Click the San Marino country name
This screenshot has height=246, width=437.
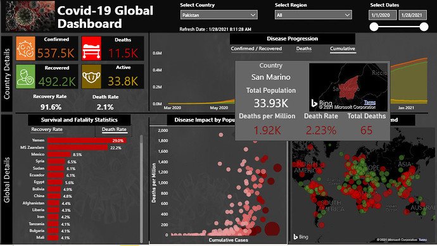click(x=271, y=77)
